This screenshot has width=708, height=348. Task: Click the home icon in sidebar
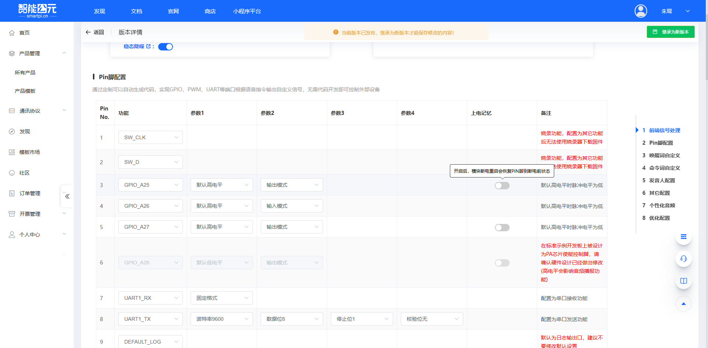(12, 33)
